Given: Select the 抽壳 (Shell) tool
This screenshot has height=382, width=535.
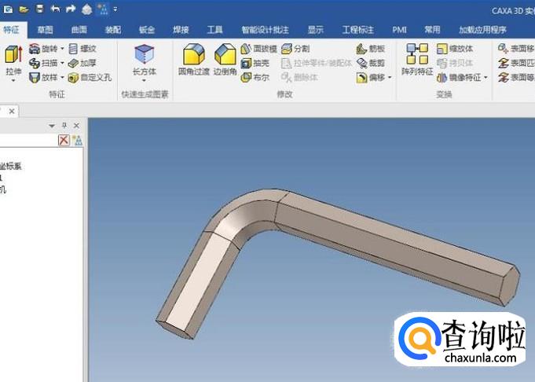Looking at the screenshot, I should [255, 63].
